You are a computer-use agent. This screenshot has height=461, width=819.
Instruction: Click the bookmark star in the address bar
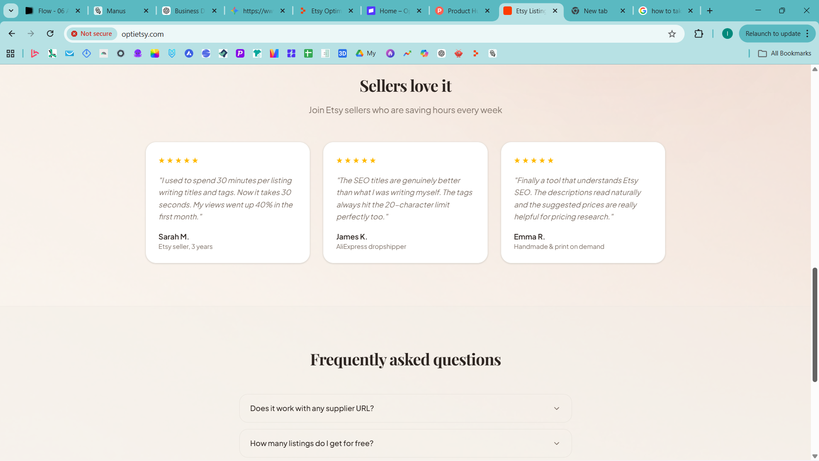pos(672,33)
